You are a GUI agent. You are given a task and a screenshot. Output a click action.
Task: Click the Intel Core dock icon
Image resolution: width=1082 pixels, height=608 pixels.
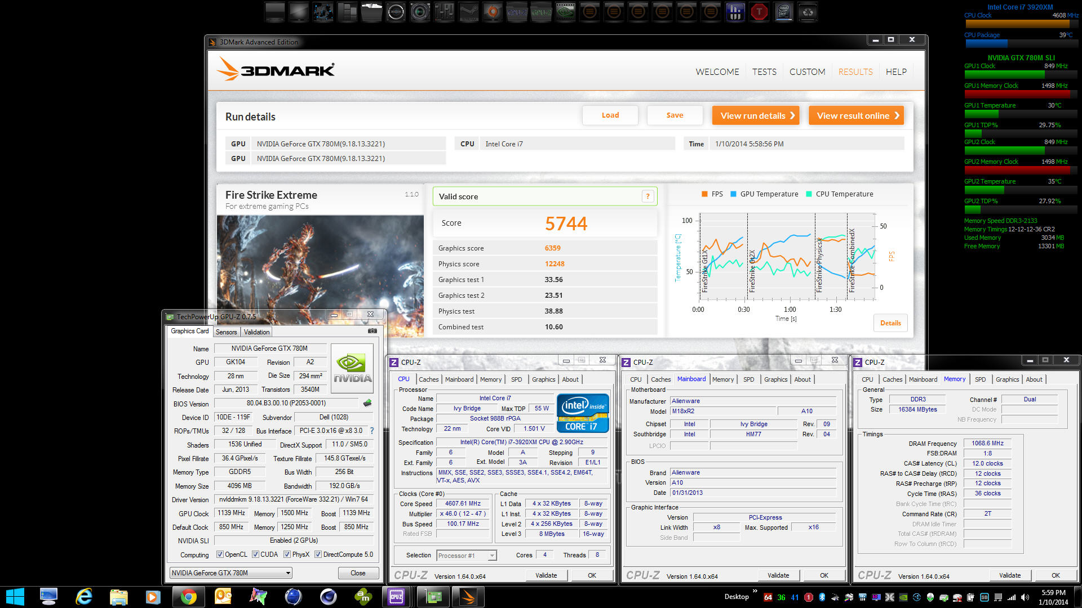click(783, 11)
